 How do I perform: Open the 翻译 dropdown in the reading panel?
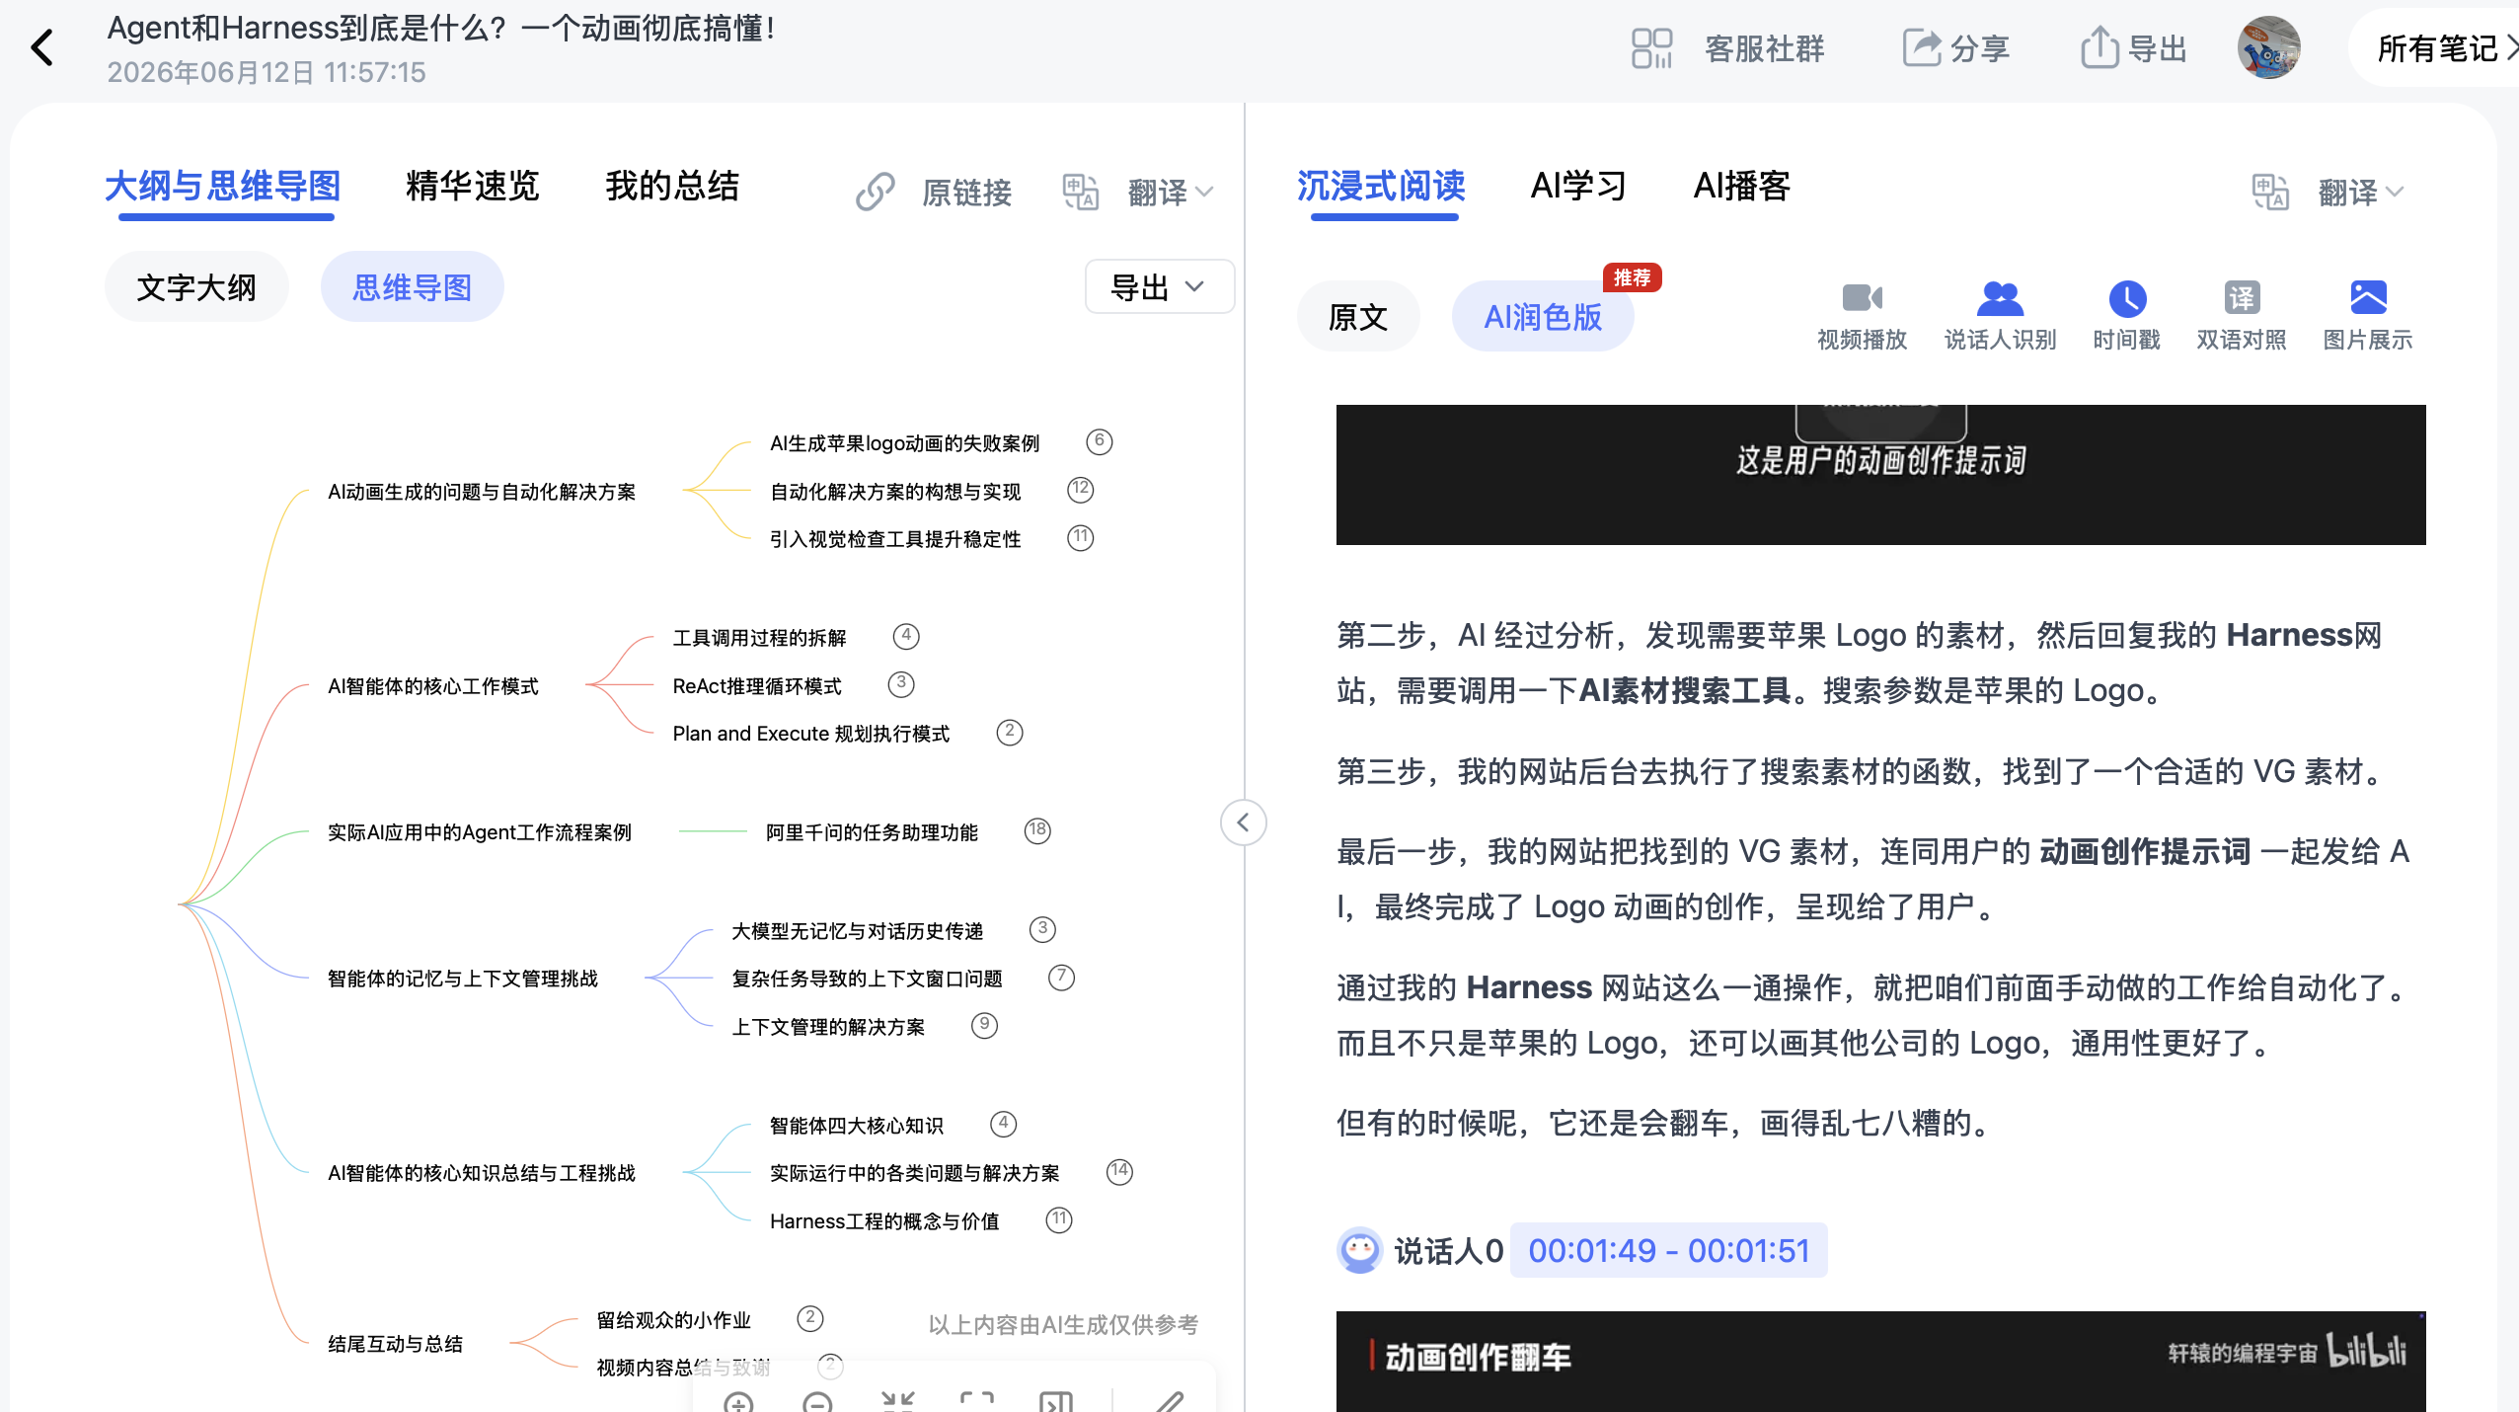(2361, 192)
